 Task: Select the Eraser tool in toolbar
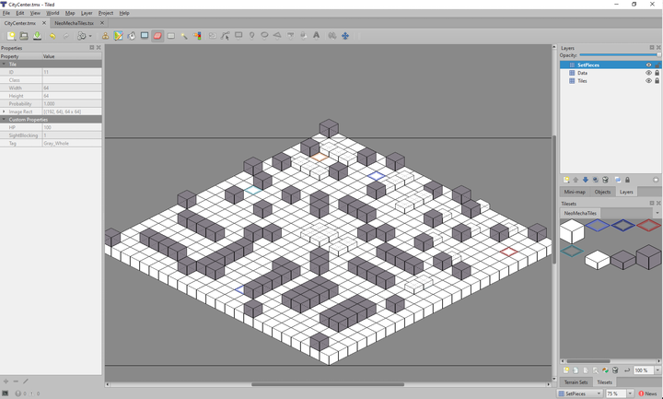157,36
